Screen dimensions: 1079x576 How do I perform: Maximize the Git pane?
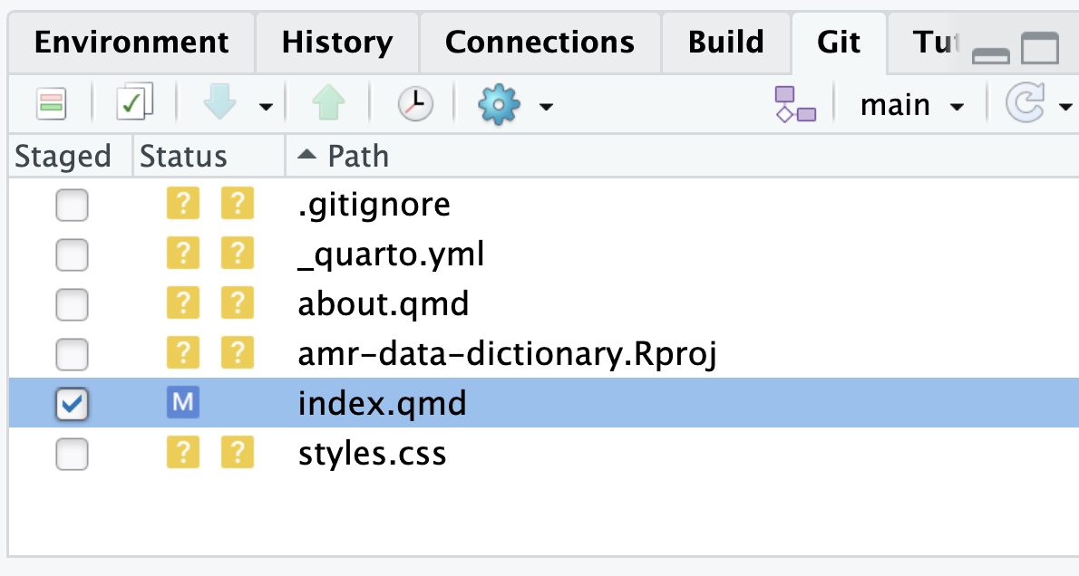pos(1040,48)
